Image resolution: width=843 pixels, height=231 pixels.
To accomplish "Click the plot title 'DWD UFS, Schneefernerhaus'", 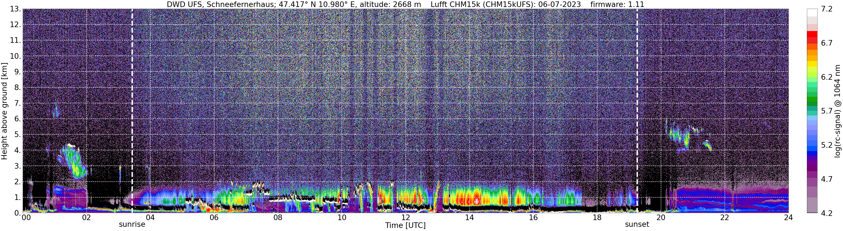I will pos(220,4).
